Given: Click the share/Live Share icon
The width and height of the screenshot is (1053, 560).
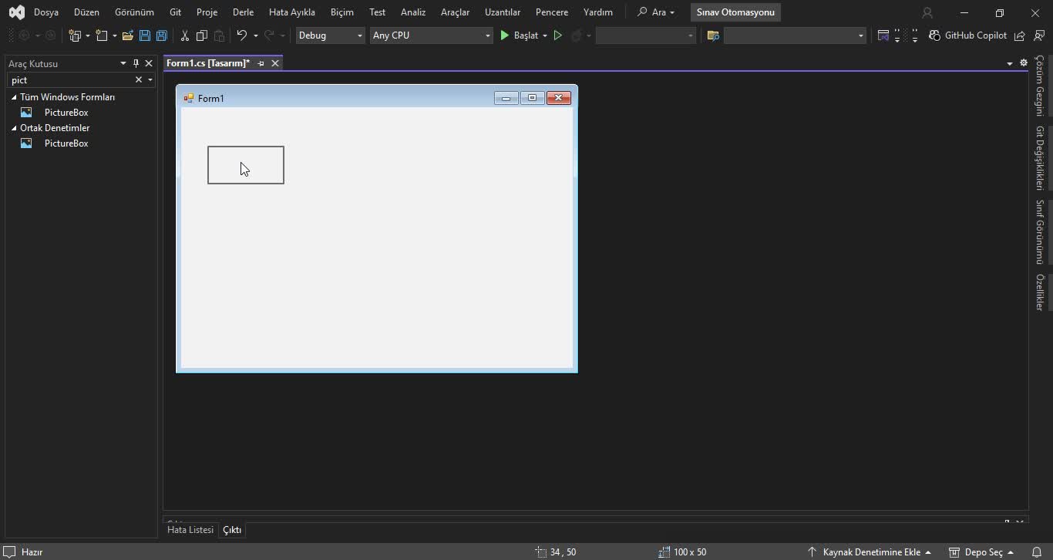Looking at the screenshot, I should click(1020, 35).
